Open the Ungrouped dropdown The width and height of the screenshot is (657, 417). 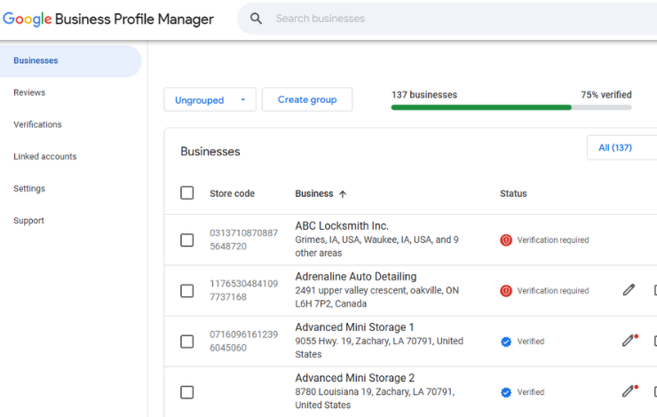coord(210,99)
